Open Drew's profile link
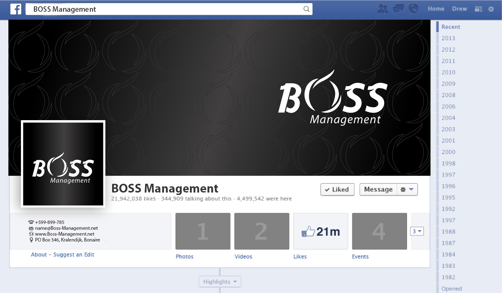The width and height of the screenshot is (502, 293). pyautogui.click(x=459, y=9)
